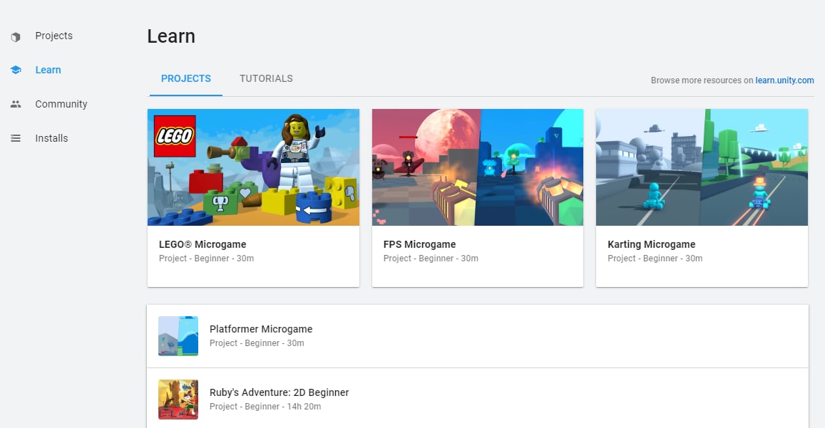Switch to the PROJECTS tab
The height and width of the screenshot is (428, 825).
coord(185,78)
